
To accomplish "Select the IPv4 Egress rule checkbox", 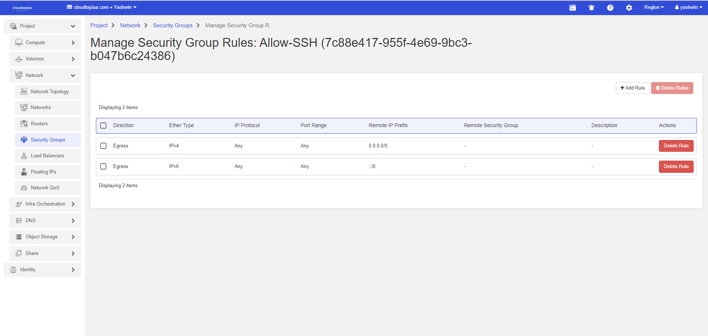I will click(x=104, y=146).
